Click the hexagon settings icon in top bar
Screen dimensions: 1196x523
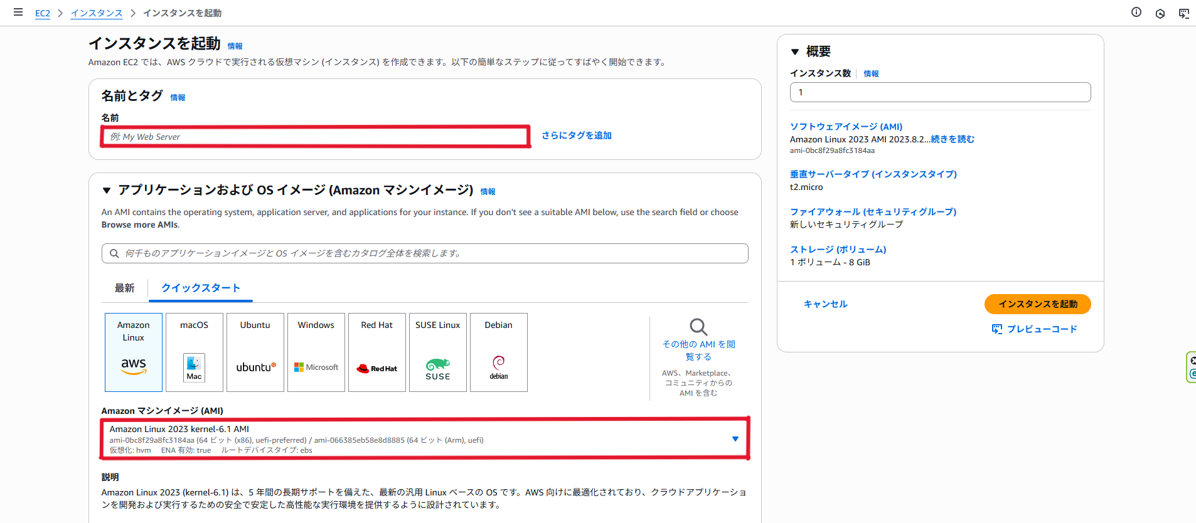click(1160, 13)
